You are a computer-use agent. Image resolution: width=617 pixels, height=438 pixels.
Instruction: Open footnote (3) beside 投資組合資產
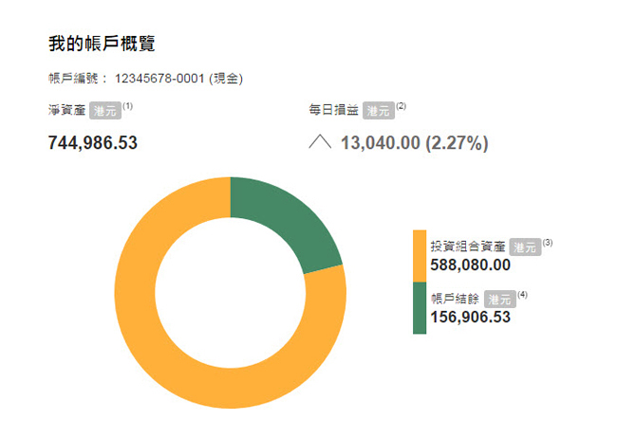click(548, 243)
